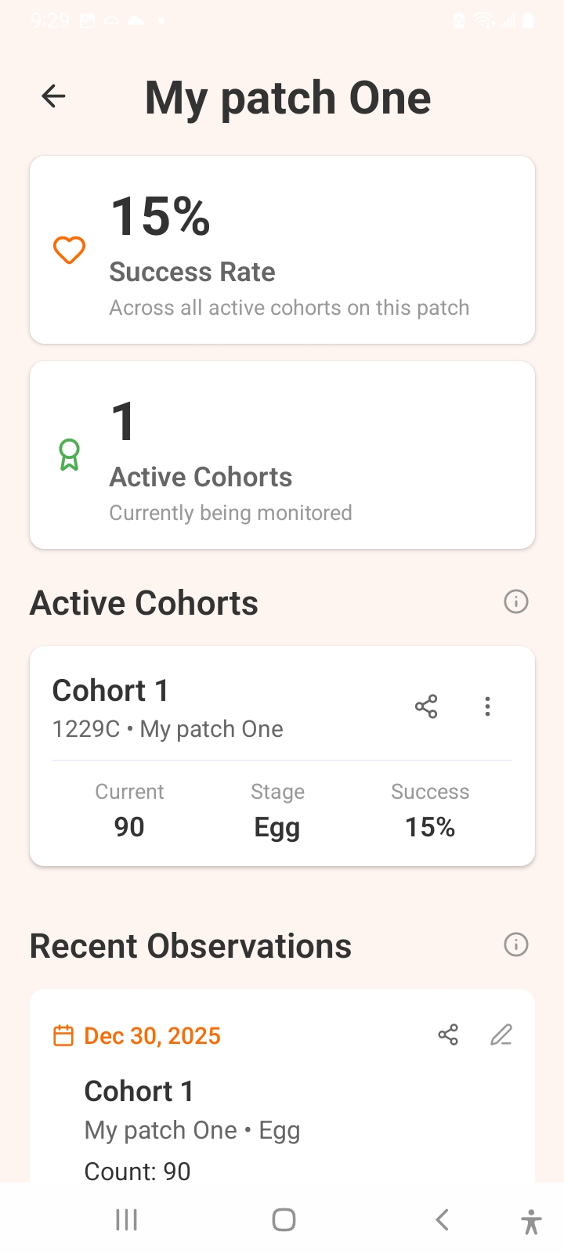Tap the orange calendar icon by date
The width and height of the screenshot is (564, 1253).
63,1035
